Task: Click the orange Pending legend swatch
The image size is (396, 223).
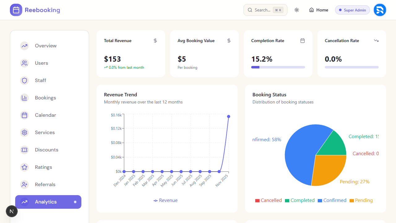Action: point(351,201)
